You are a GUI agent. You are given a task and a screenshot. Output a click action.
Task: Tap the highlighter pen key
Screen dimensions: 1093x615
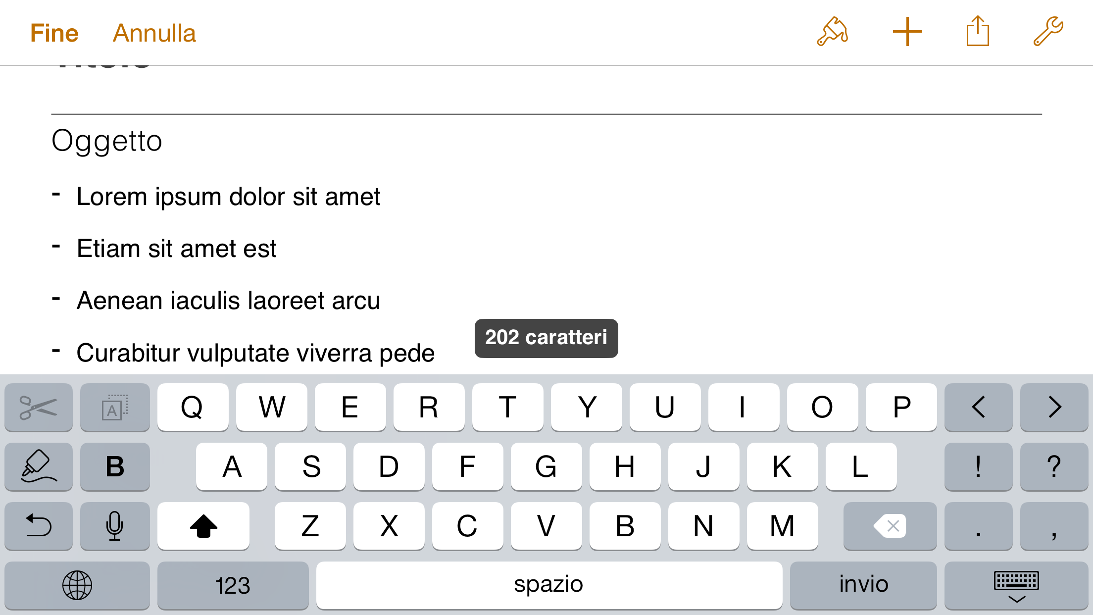click(x=39, y=466)
